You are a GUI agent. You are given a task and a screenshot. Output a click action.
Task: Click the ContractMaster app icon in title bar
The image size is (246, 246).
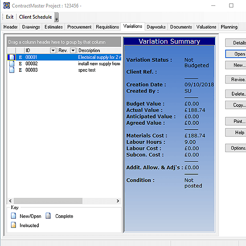point(7,6)
